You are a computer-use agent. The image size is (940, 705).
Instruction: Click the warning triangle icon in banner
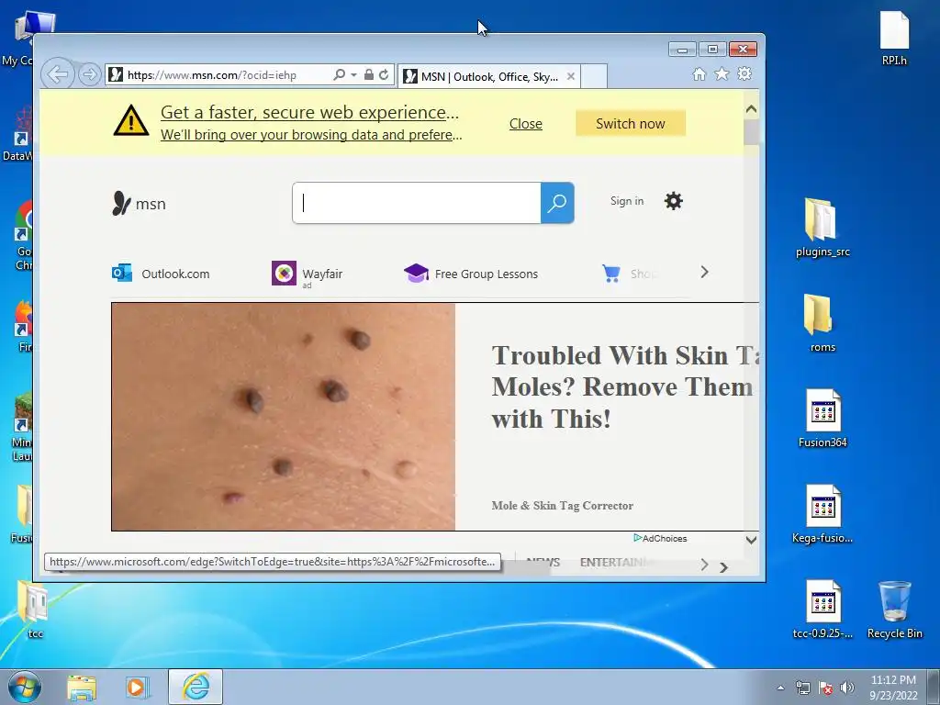(130, 120)
